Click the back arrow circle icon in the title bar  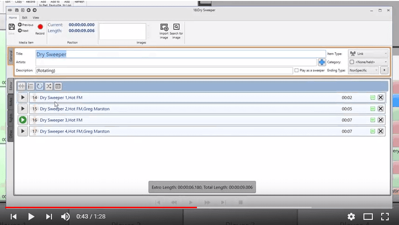pos(29,10)
